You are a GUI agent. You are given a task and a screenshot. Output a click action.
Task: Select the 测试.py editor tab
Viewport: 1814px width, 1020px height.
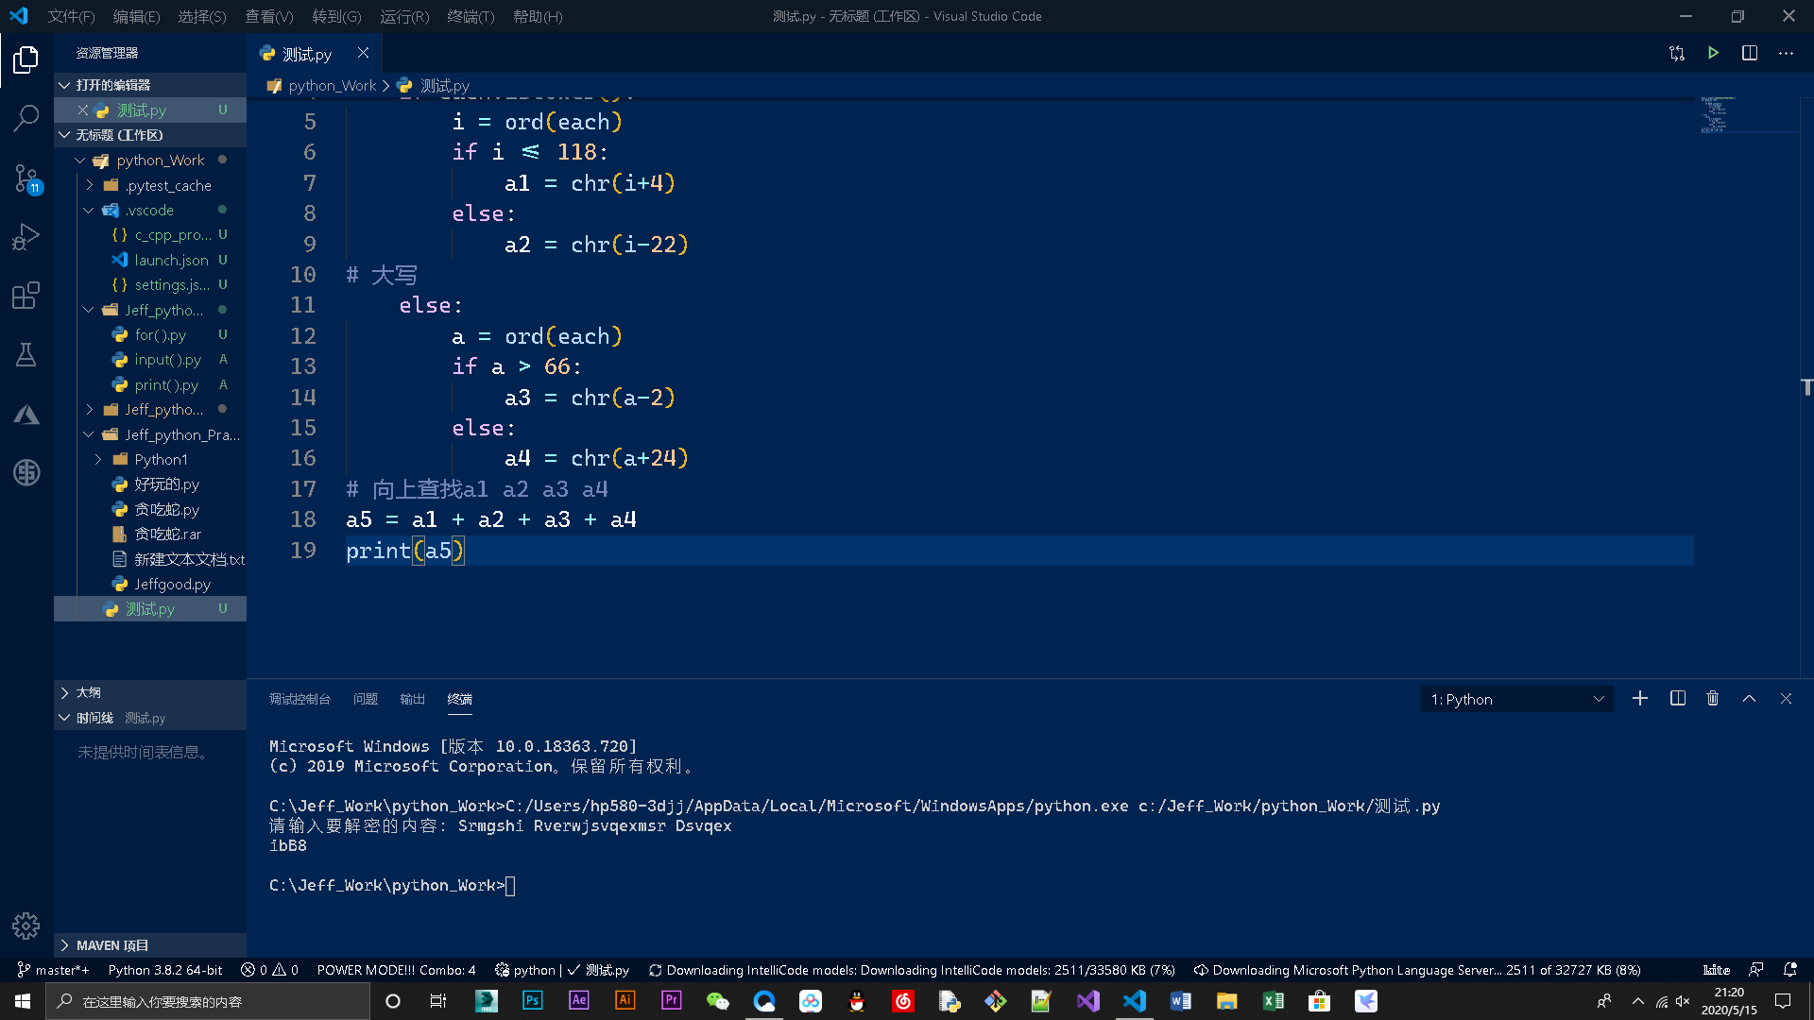314,53
